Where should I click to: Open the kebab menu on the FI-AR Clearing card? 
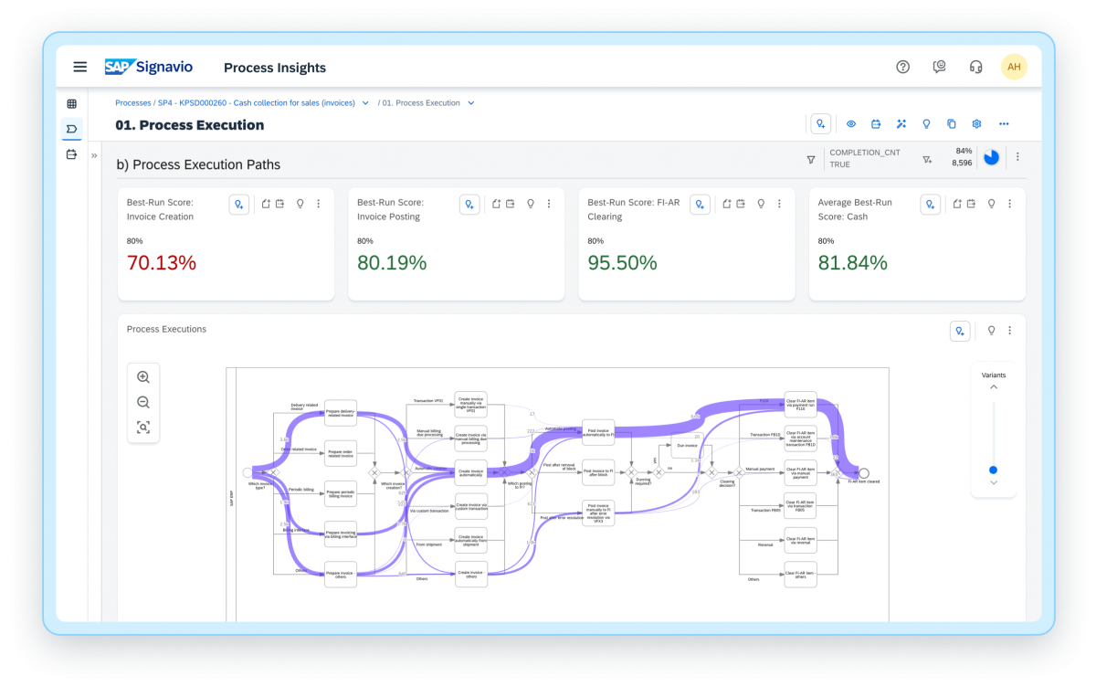(779, 204)
